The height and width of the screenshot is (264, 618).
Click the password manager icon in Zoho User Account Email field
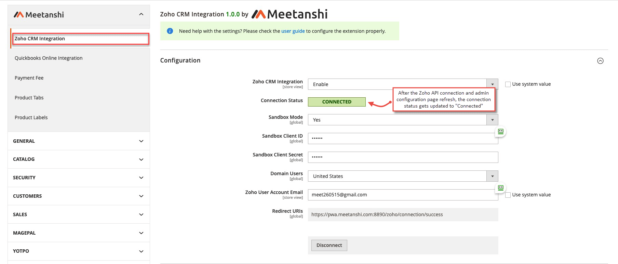500,188
